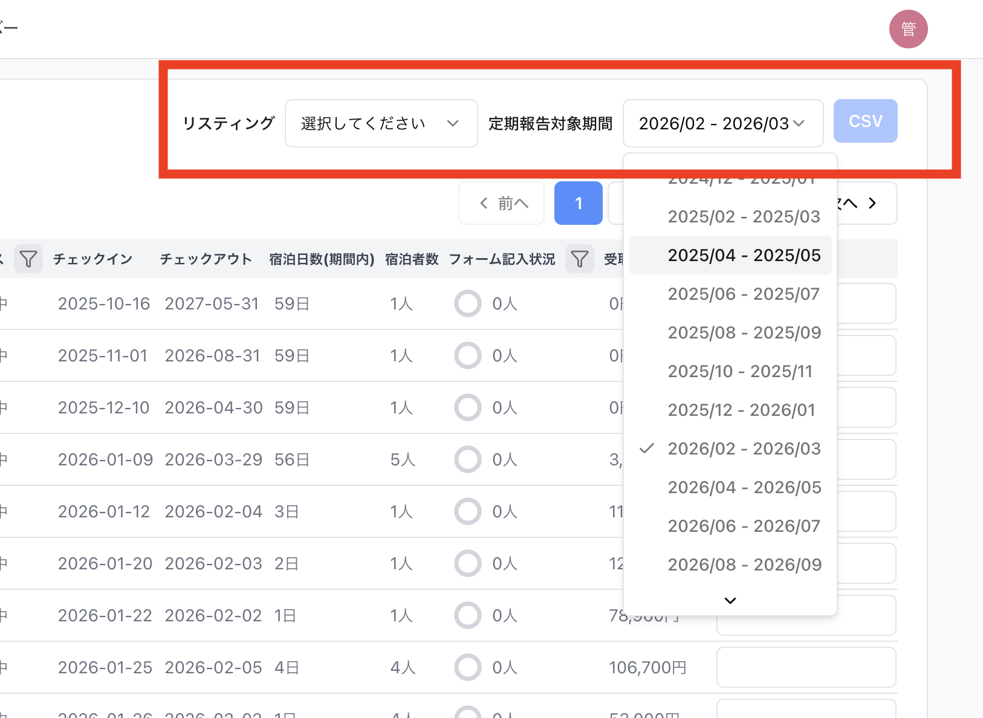Open the 管 account avatar menu
Image resolution: width=983 pixels, height=718 pixels.
coord(909,28)
